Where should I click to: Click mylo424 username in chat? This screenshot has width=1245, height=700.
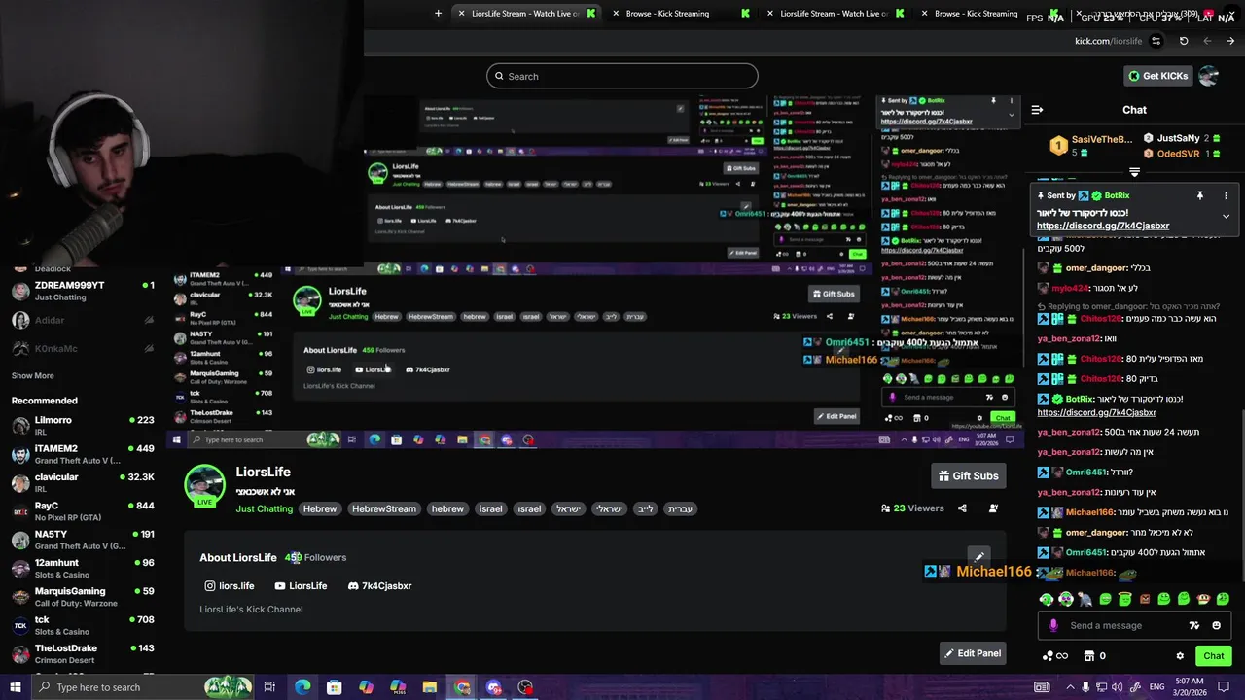point(1071,288)
